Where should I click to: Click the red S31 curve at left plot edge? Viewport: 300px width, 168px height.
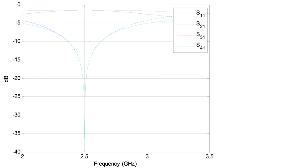point(23,11)
